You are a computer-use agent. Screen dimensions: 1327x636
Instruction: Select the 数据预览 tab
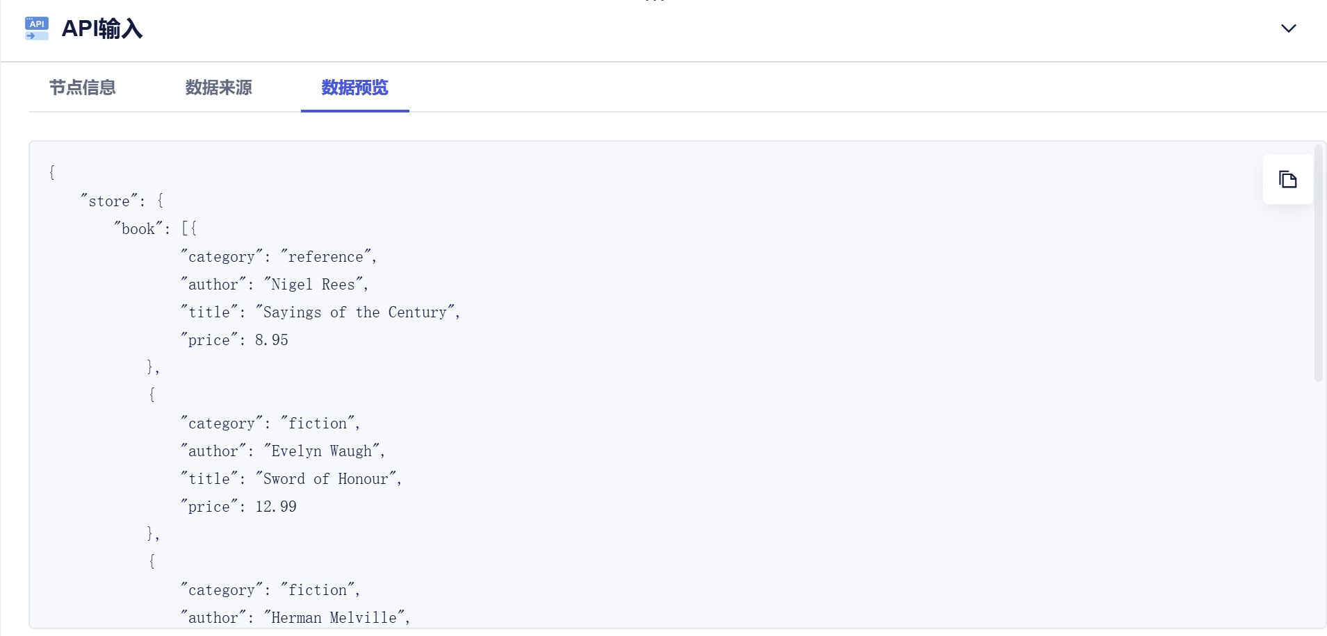pos(355,87)
